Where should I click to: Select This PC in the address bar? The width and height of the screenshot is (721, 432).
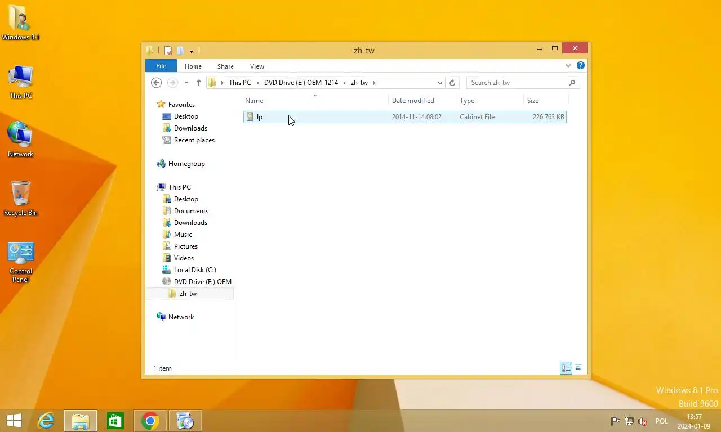pyautogui.click(x=240, y=83)
